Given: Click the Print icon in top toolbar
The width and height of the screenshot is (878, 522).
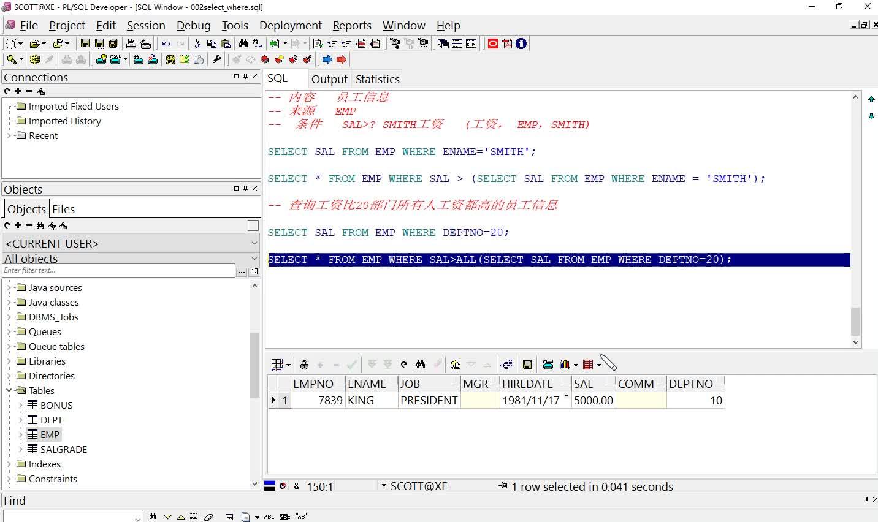Looking at the screenshot, I should click(x=131, y=43).
